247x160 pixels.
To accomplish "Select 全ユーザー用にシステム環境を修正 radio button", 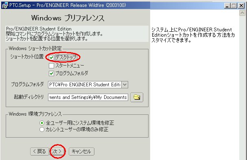I will [x=42, y=123].
